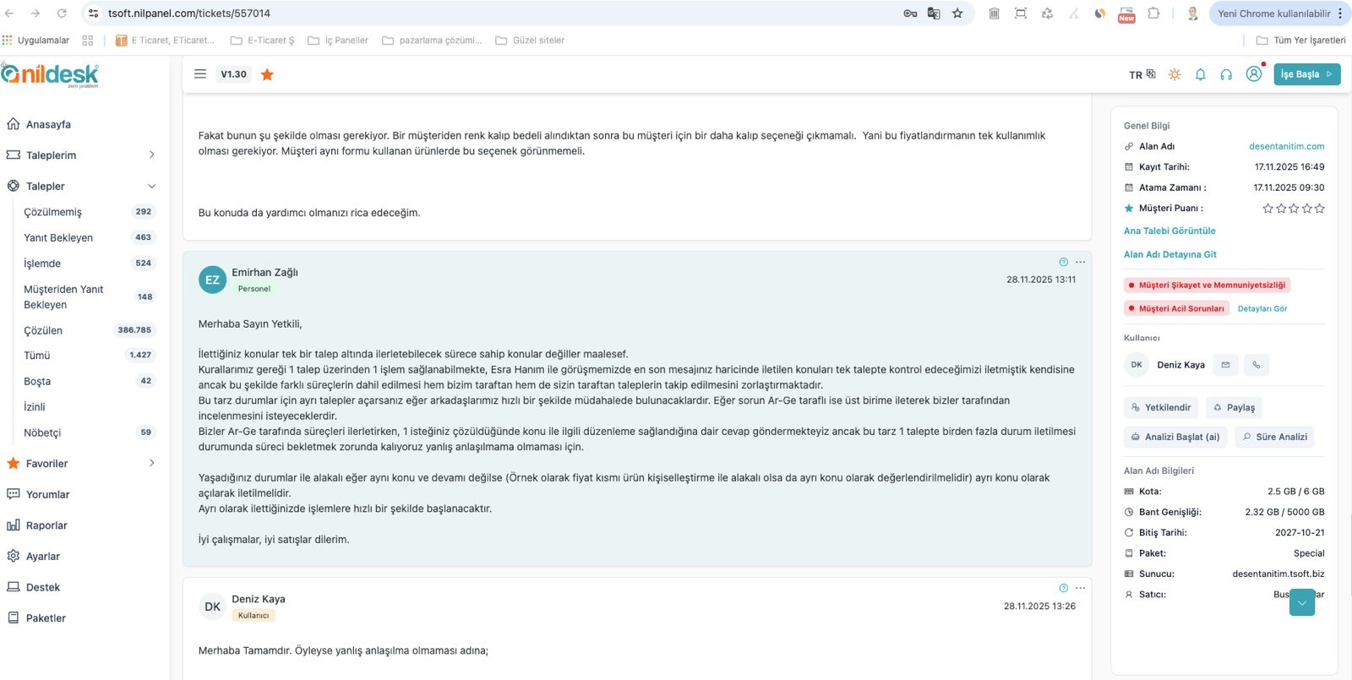Collapse the Talepler sidebar section
This screenshot has width=1352, height=680.
(x=151, y=186)
